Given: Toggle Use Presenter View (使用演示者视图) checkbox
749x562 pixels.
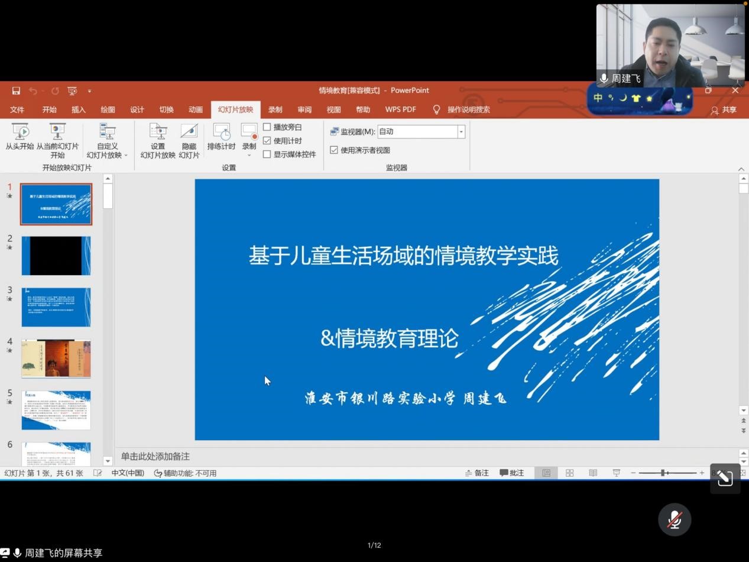Looking at the screenshot, I should [x=334, y=150].
